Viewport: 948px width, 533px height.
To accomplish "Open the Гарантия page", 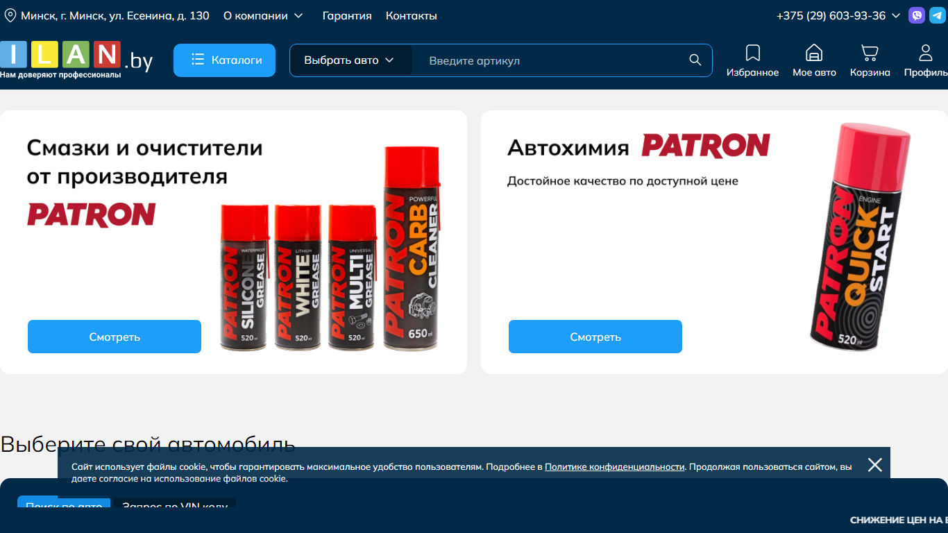I will [347, 15].
